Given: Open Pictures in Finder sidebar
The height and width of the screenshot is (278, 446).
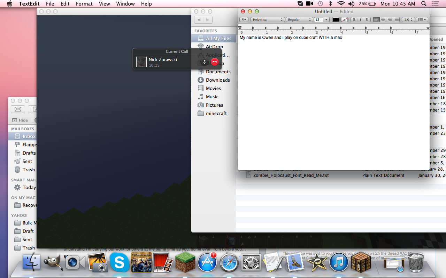Looking at the screenshot, I should pos(213,105).
